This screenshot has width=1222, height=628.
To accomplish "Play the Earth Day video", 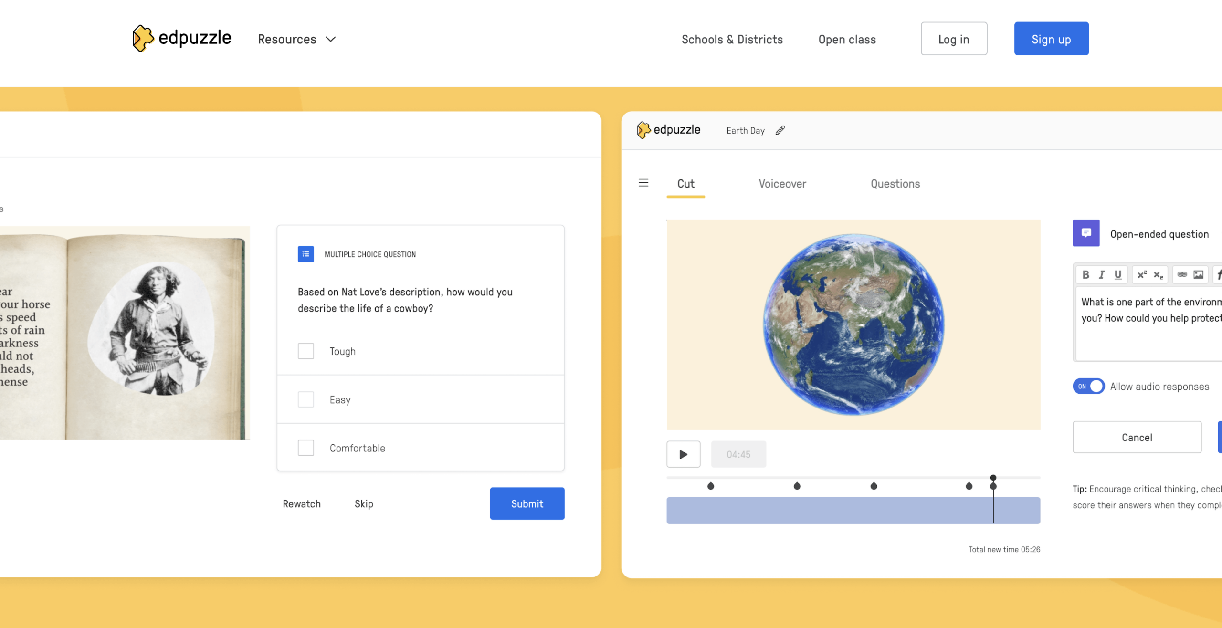I will 683,454.
